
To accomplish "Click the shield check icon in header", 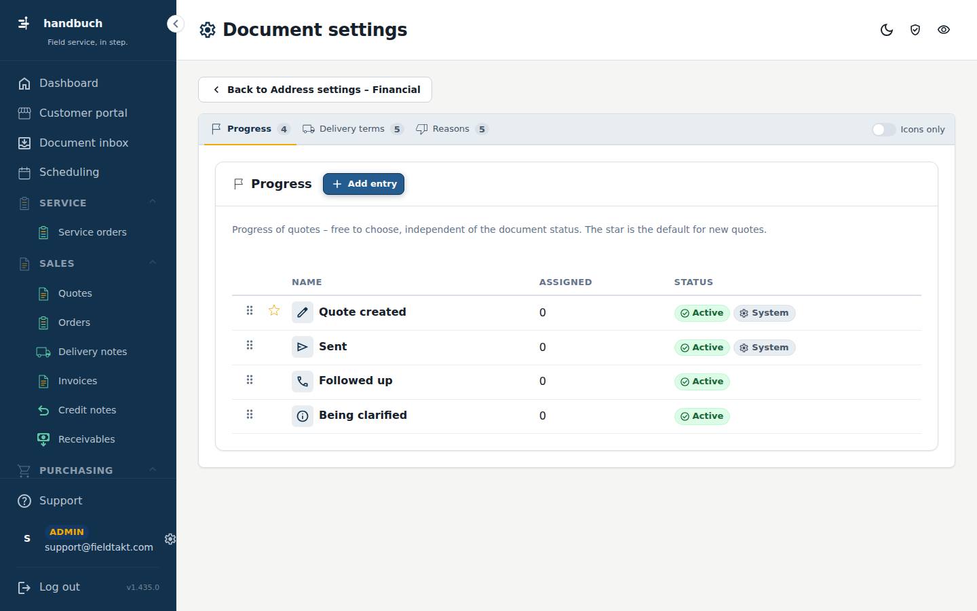I will tap(915, 30).
